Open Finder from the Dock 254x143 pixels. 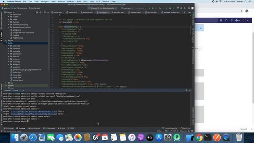click(15, 137)
